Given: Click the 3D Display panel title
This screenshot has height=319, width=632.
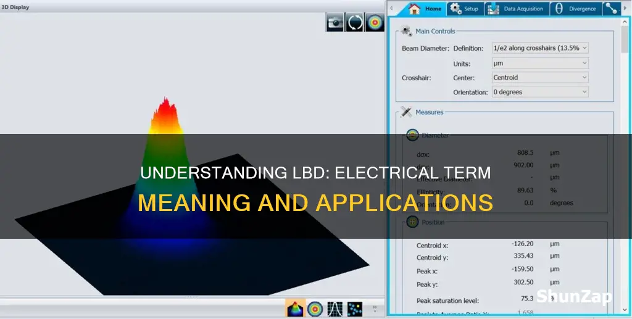Looking at the screenshot, I should tap(15, 7).
